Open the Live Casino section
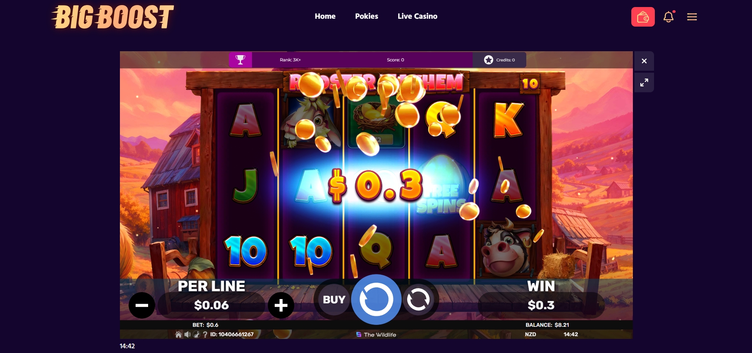 [x=417, y=16]
